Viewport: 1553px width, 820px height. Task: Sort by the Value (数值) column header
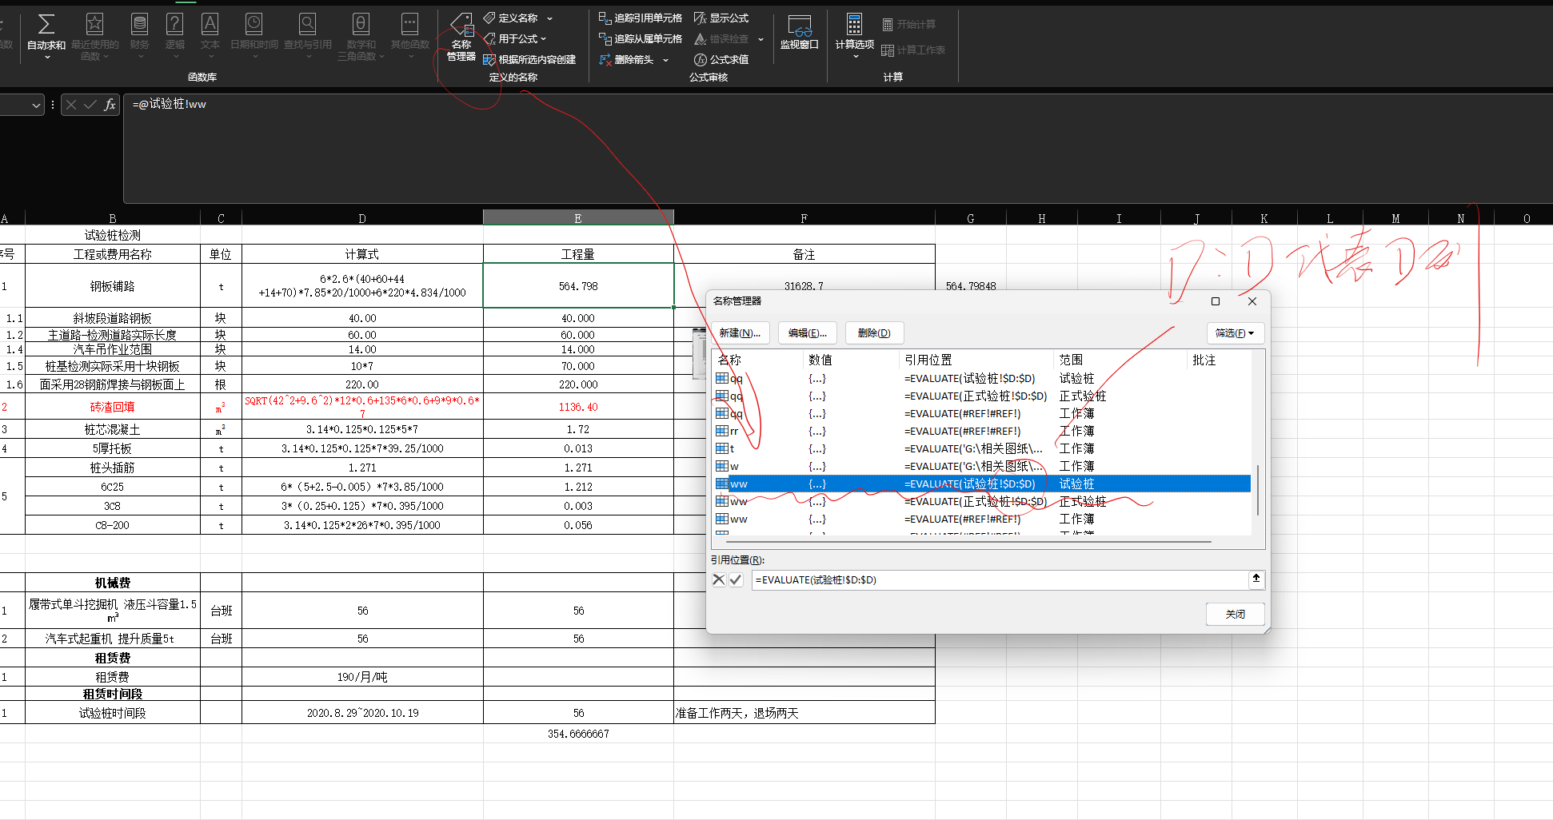point(851,360)
